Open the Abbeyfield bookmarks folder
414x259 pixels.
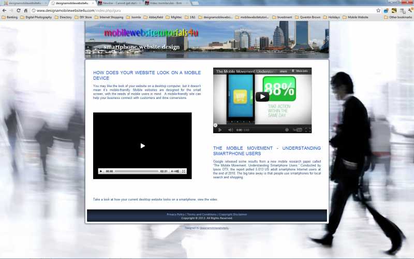pyautogui.click(x=153, y=17)
